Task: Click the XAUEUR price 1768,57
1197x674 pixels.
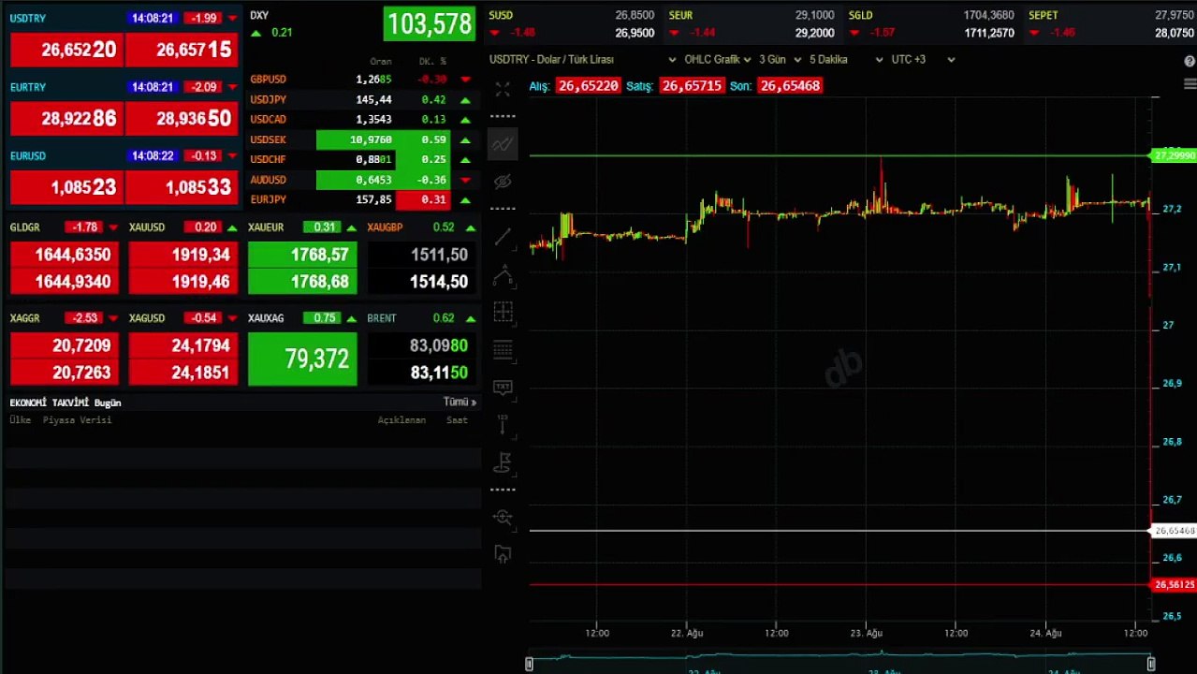Action: pyautogui.click(x=302, y=255)
